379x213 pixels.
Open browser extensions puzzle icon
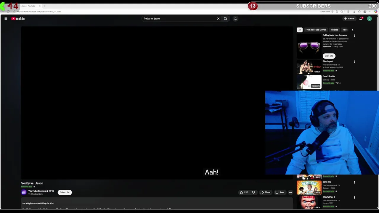348,12
